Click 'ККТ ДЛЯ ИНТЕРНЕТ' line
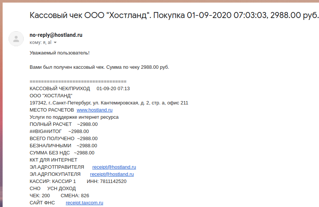The image size is (319, 207). coord(54,160)
